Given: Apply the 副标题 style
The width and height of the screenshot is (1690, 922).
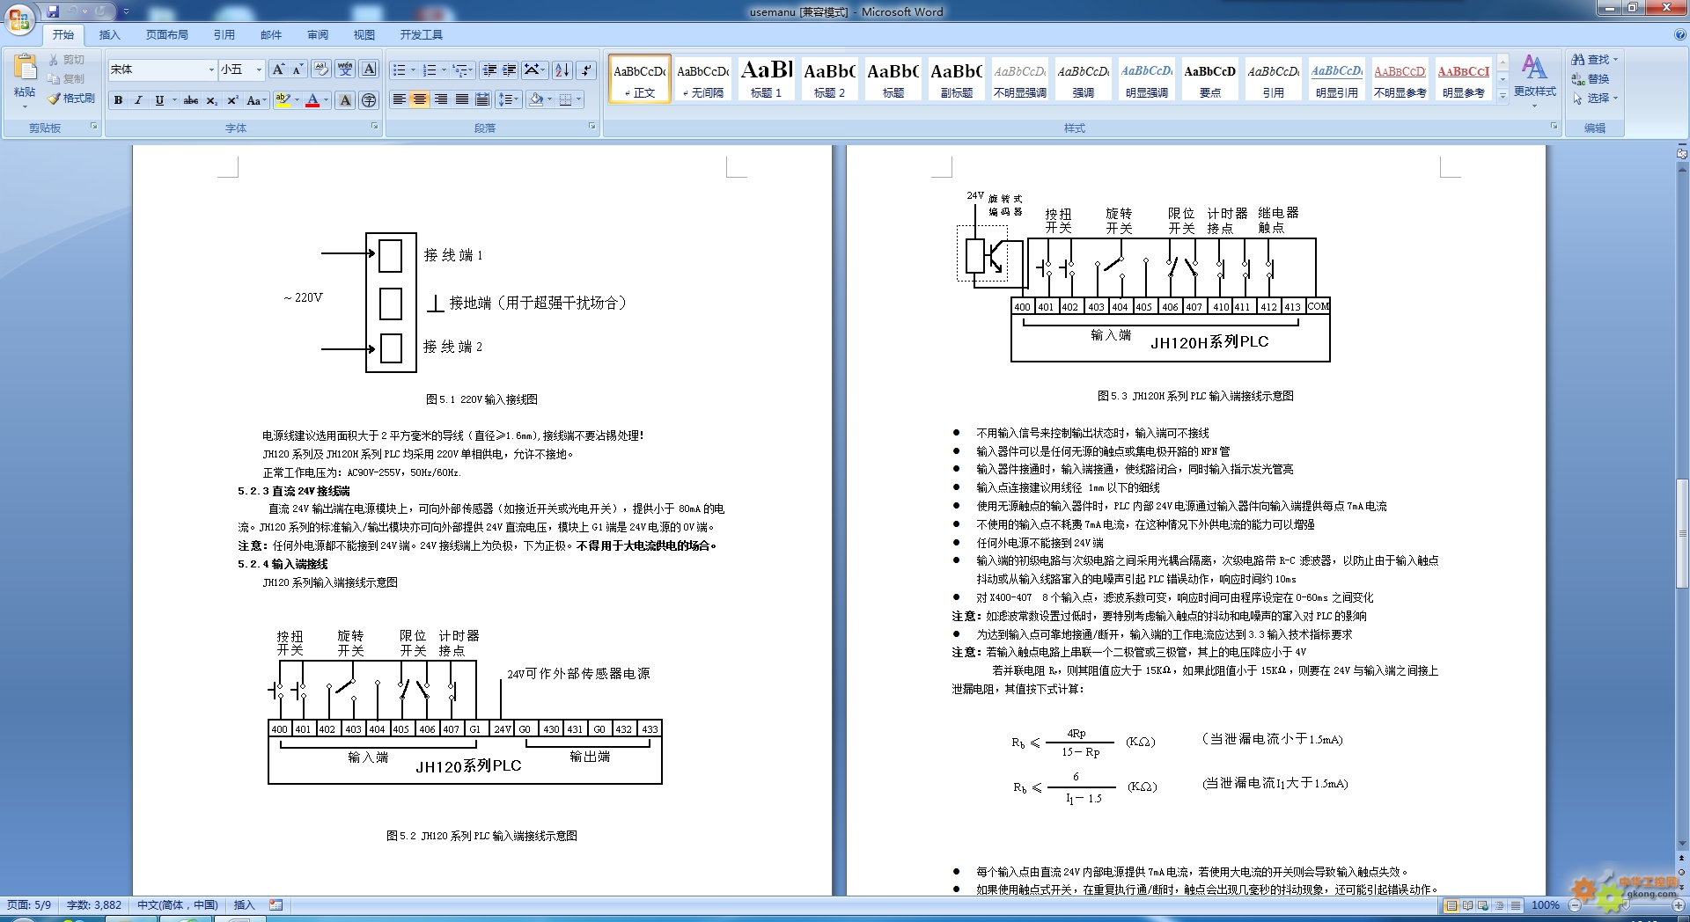Looking at the screenshot, I should coord(956,79).
